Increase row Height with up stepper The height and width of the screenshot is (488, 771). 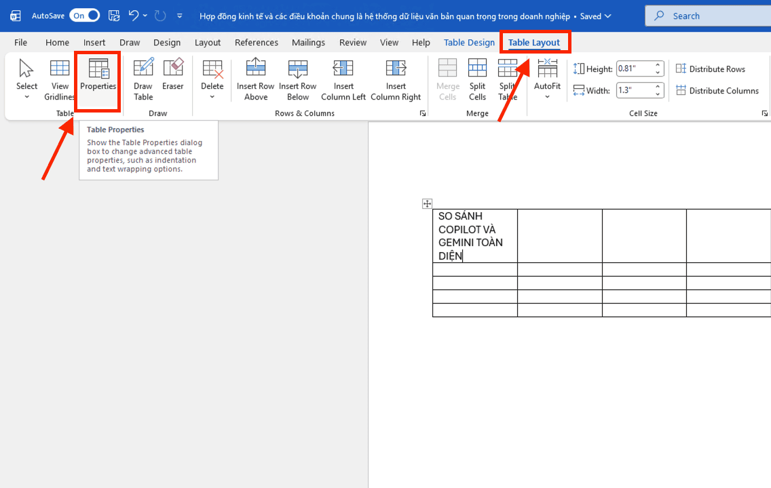(658, 65)
